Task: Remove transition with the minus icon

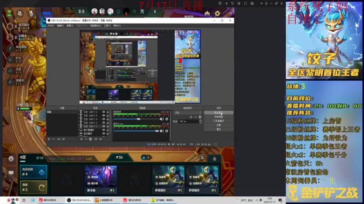Action: coord(195,117)
